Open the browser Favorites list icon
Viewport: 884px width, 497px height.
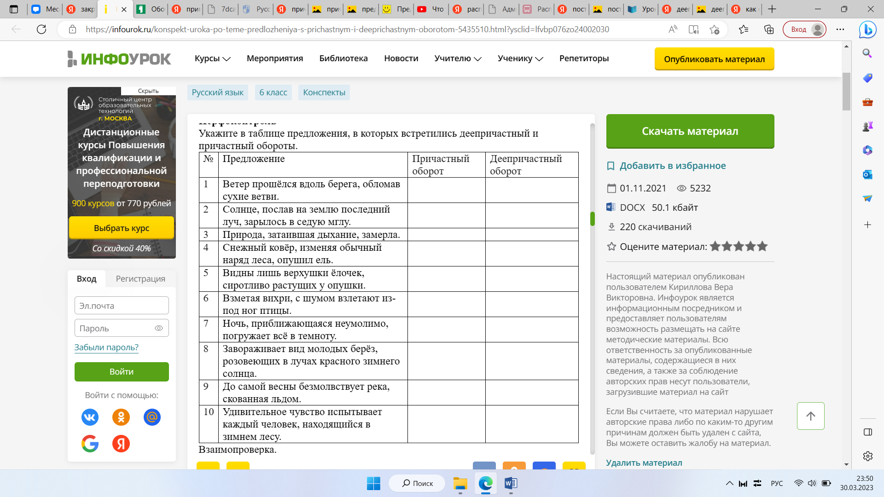(x=744, y=29)
